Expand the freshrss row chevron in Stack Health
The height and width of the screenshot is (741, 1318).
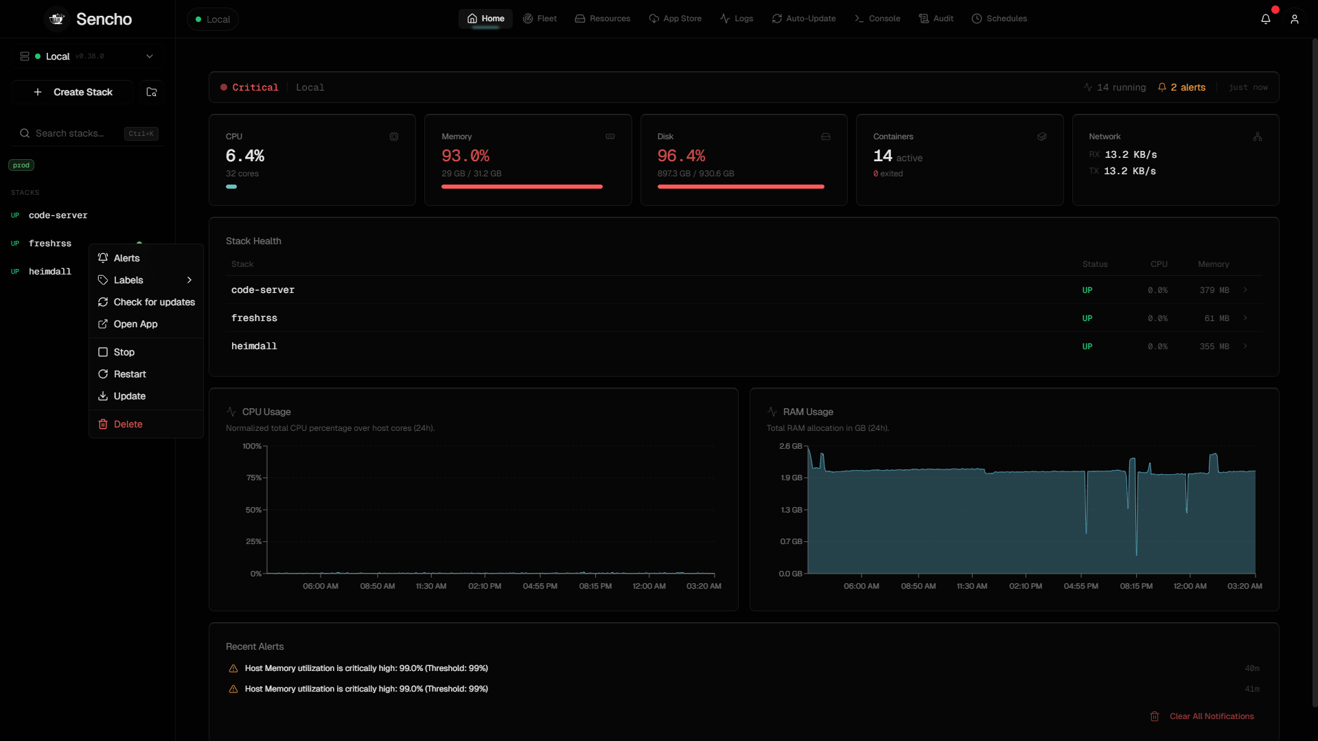[1245, 318]
